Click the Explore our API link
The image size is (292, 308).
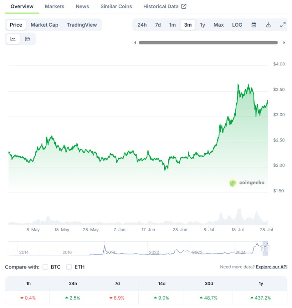coord(271,267)
